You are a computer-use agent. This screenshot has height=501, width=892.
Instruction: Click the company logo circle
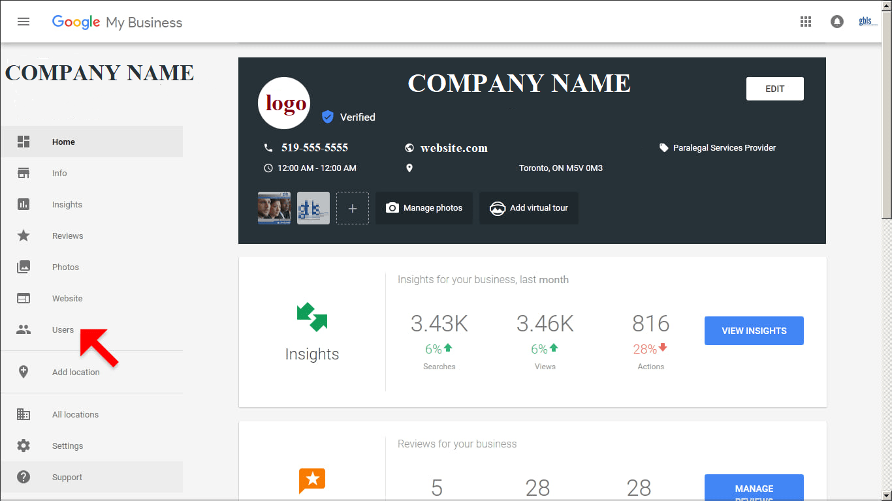[x=284, y=103]
